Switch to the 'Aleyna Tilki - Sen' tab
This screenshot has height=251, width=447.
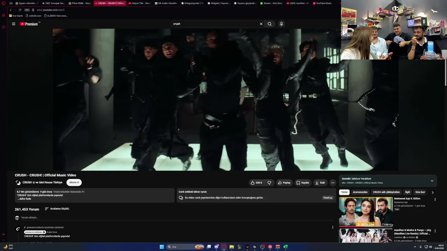pos(139,3)
